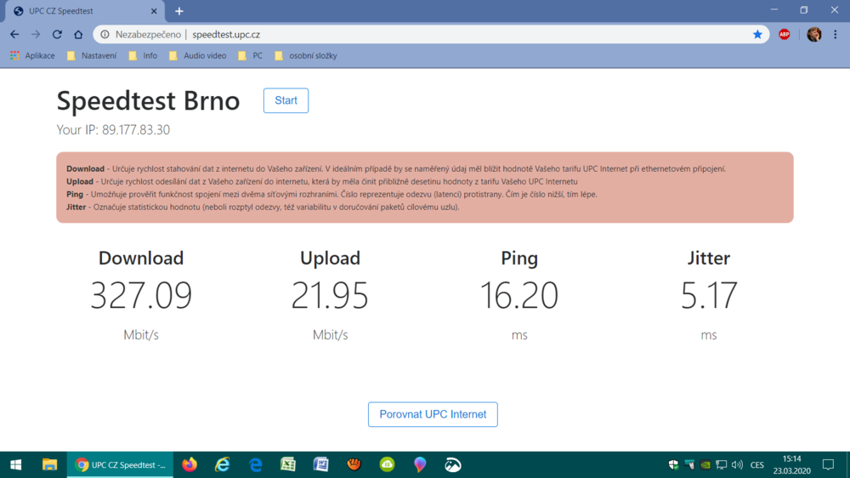Open the Aplikace apps shortcut in bookmarks bar
Image resolution: width=850 pixels, height=478 pixels.
pos(32,56)
